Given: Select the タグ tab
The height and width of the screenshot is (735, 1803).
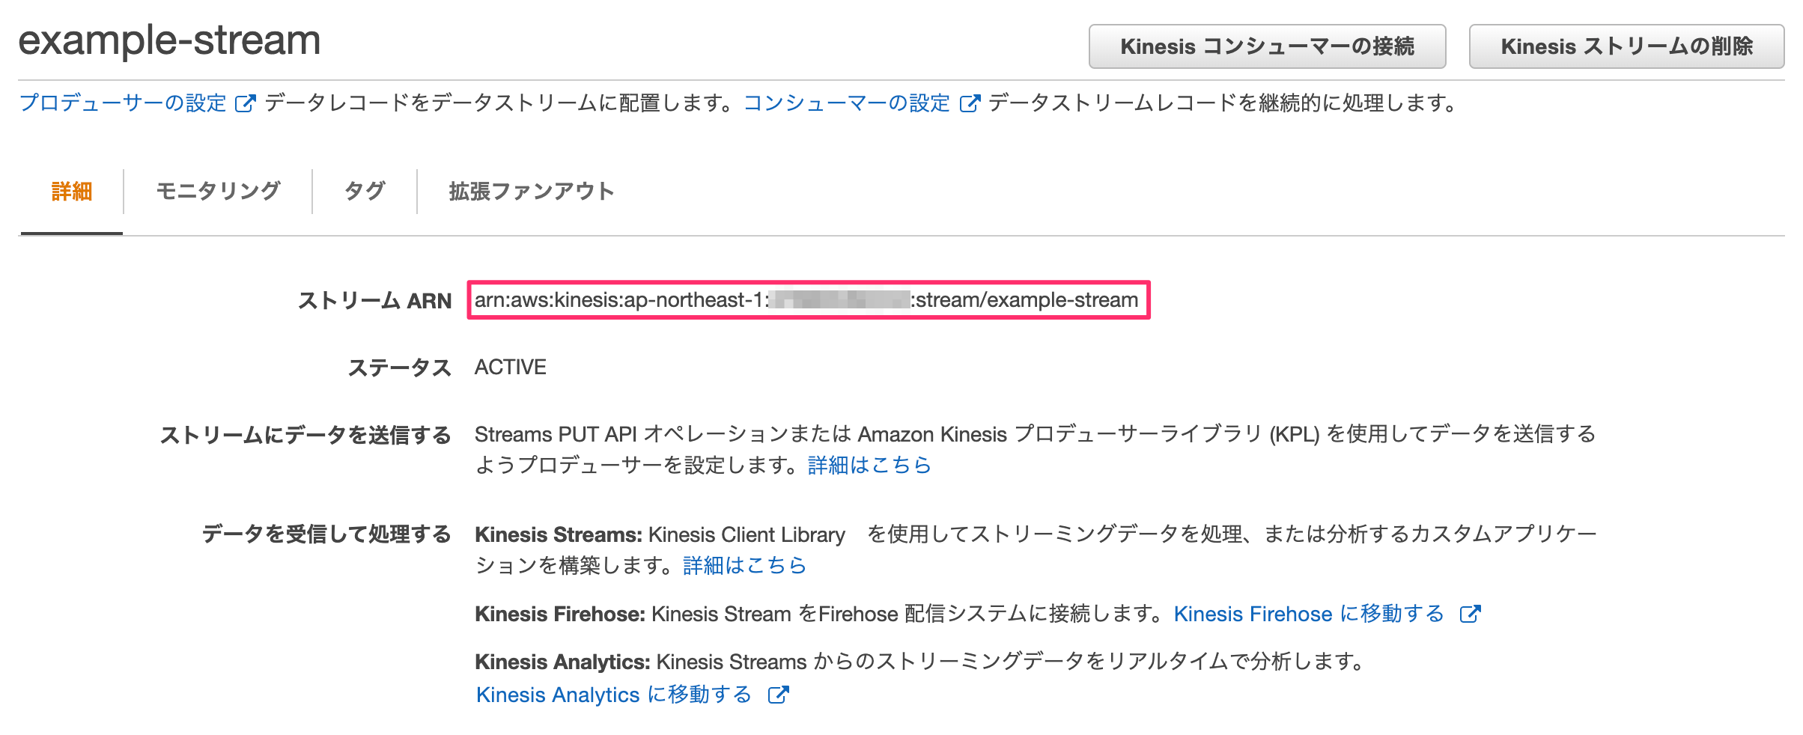Looking at the screenshot, I should tap(365, 192).
